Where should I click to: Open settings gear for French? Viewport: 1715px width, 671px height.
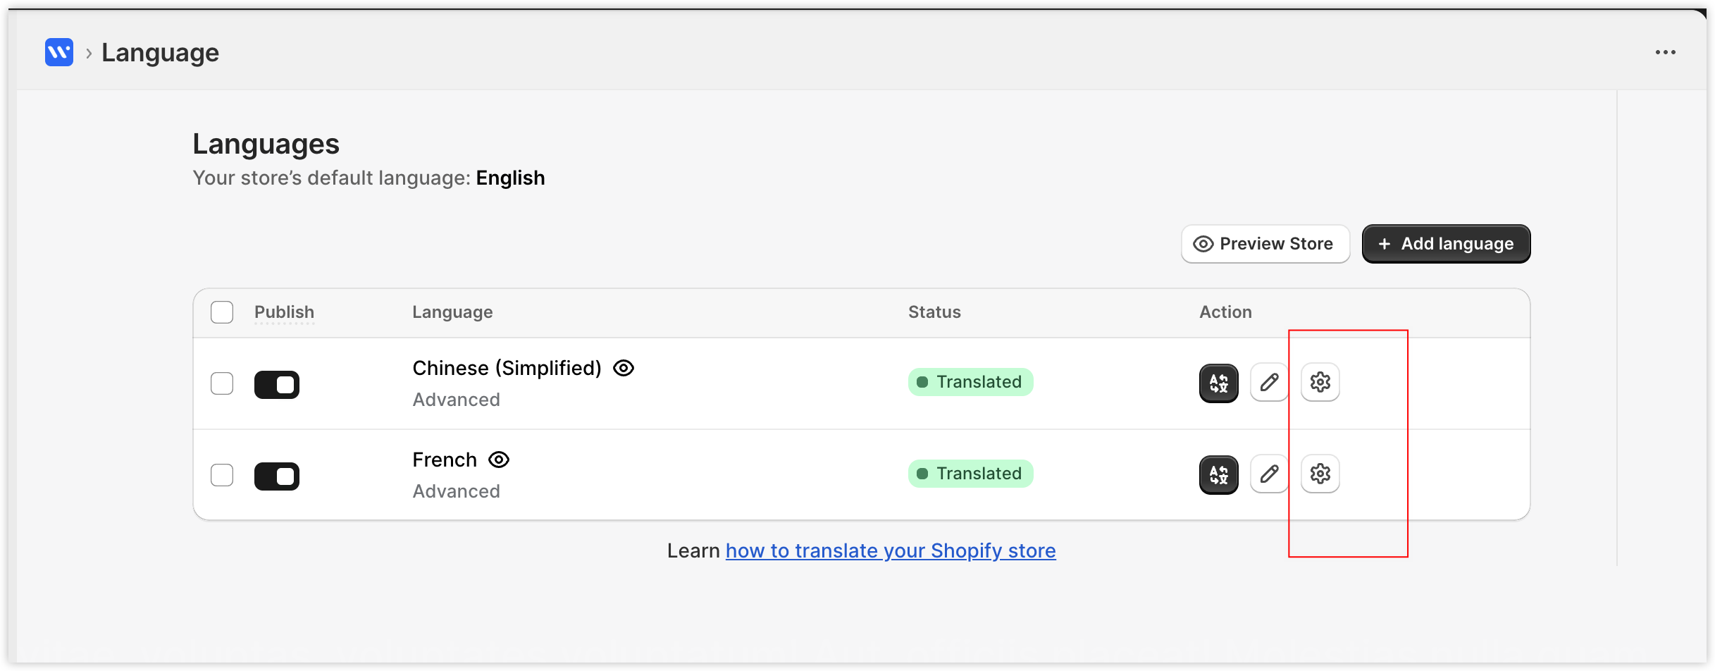[1320, 474]
